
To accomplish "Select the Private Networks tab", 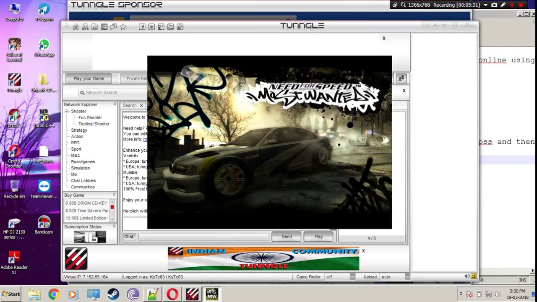I will pyautogui.click(x=138, y=78).
